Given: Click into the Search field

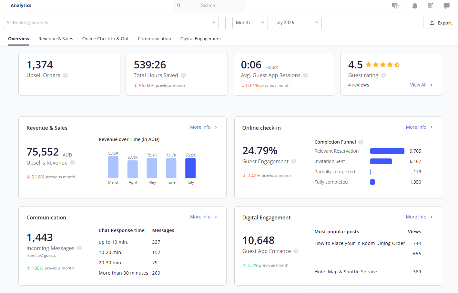Looking at the screenshot, I should [x=209, y=5].
